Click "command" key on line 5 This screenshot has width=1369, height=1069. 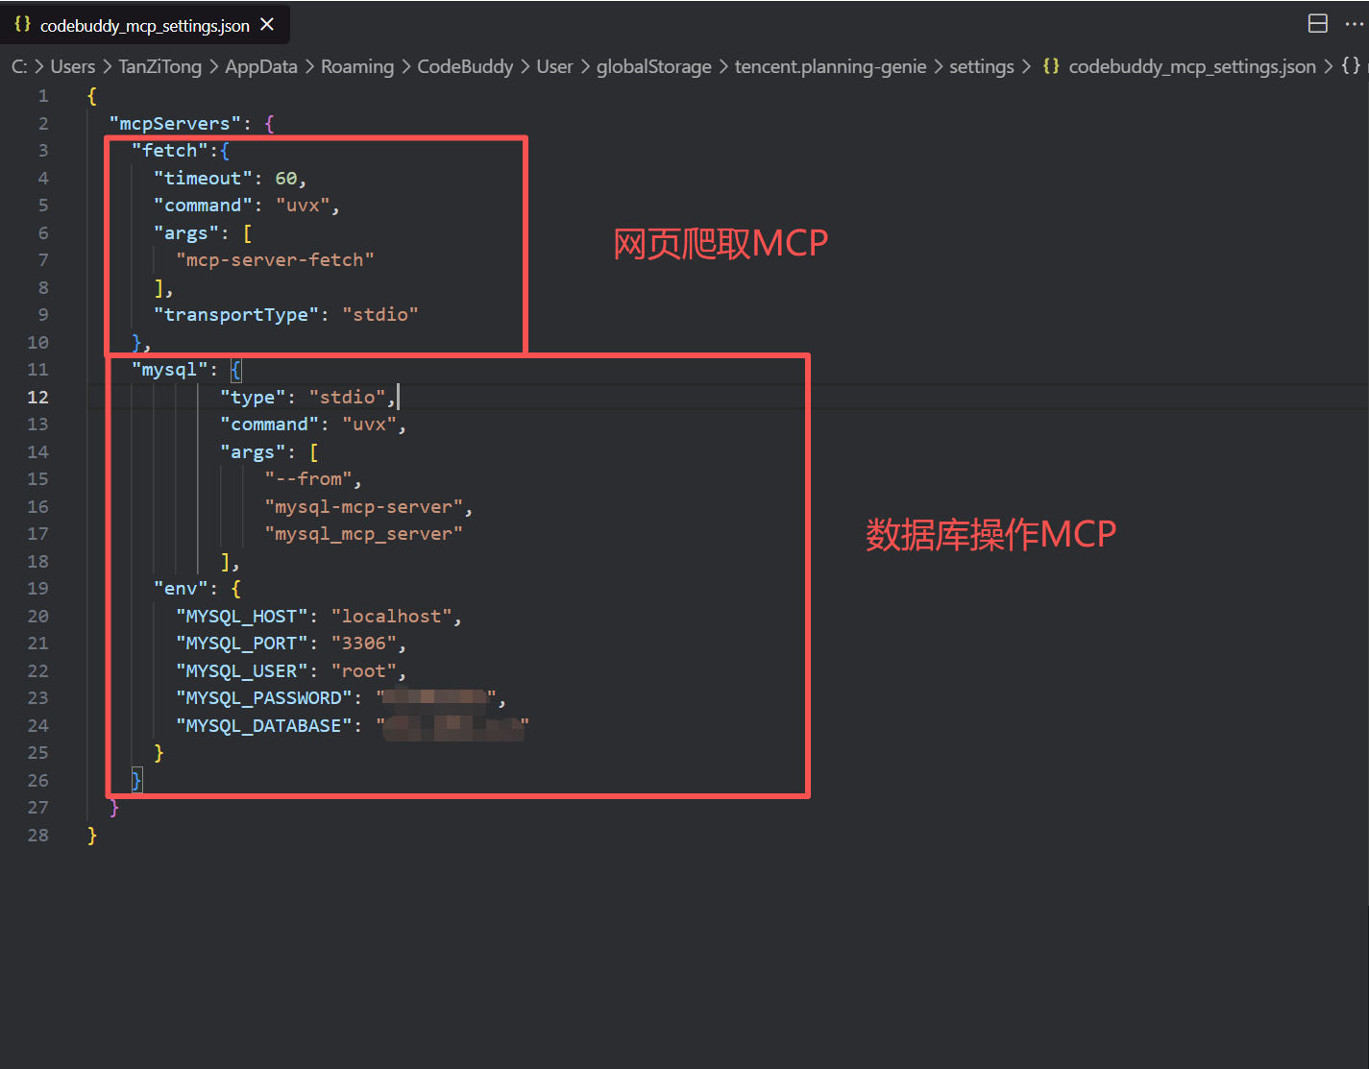pos(203,205)
